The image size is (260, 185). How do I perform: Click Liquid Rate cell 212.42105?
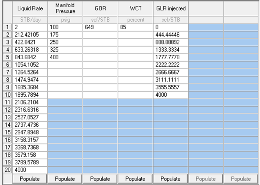point(30,34)
